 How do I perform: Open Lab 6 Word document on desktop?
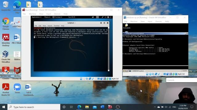(28, 90)
